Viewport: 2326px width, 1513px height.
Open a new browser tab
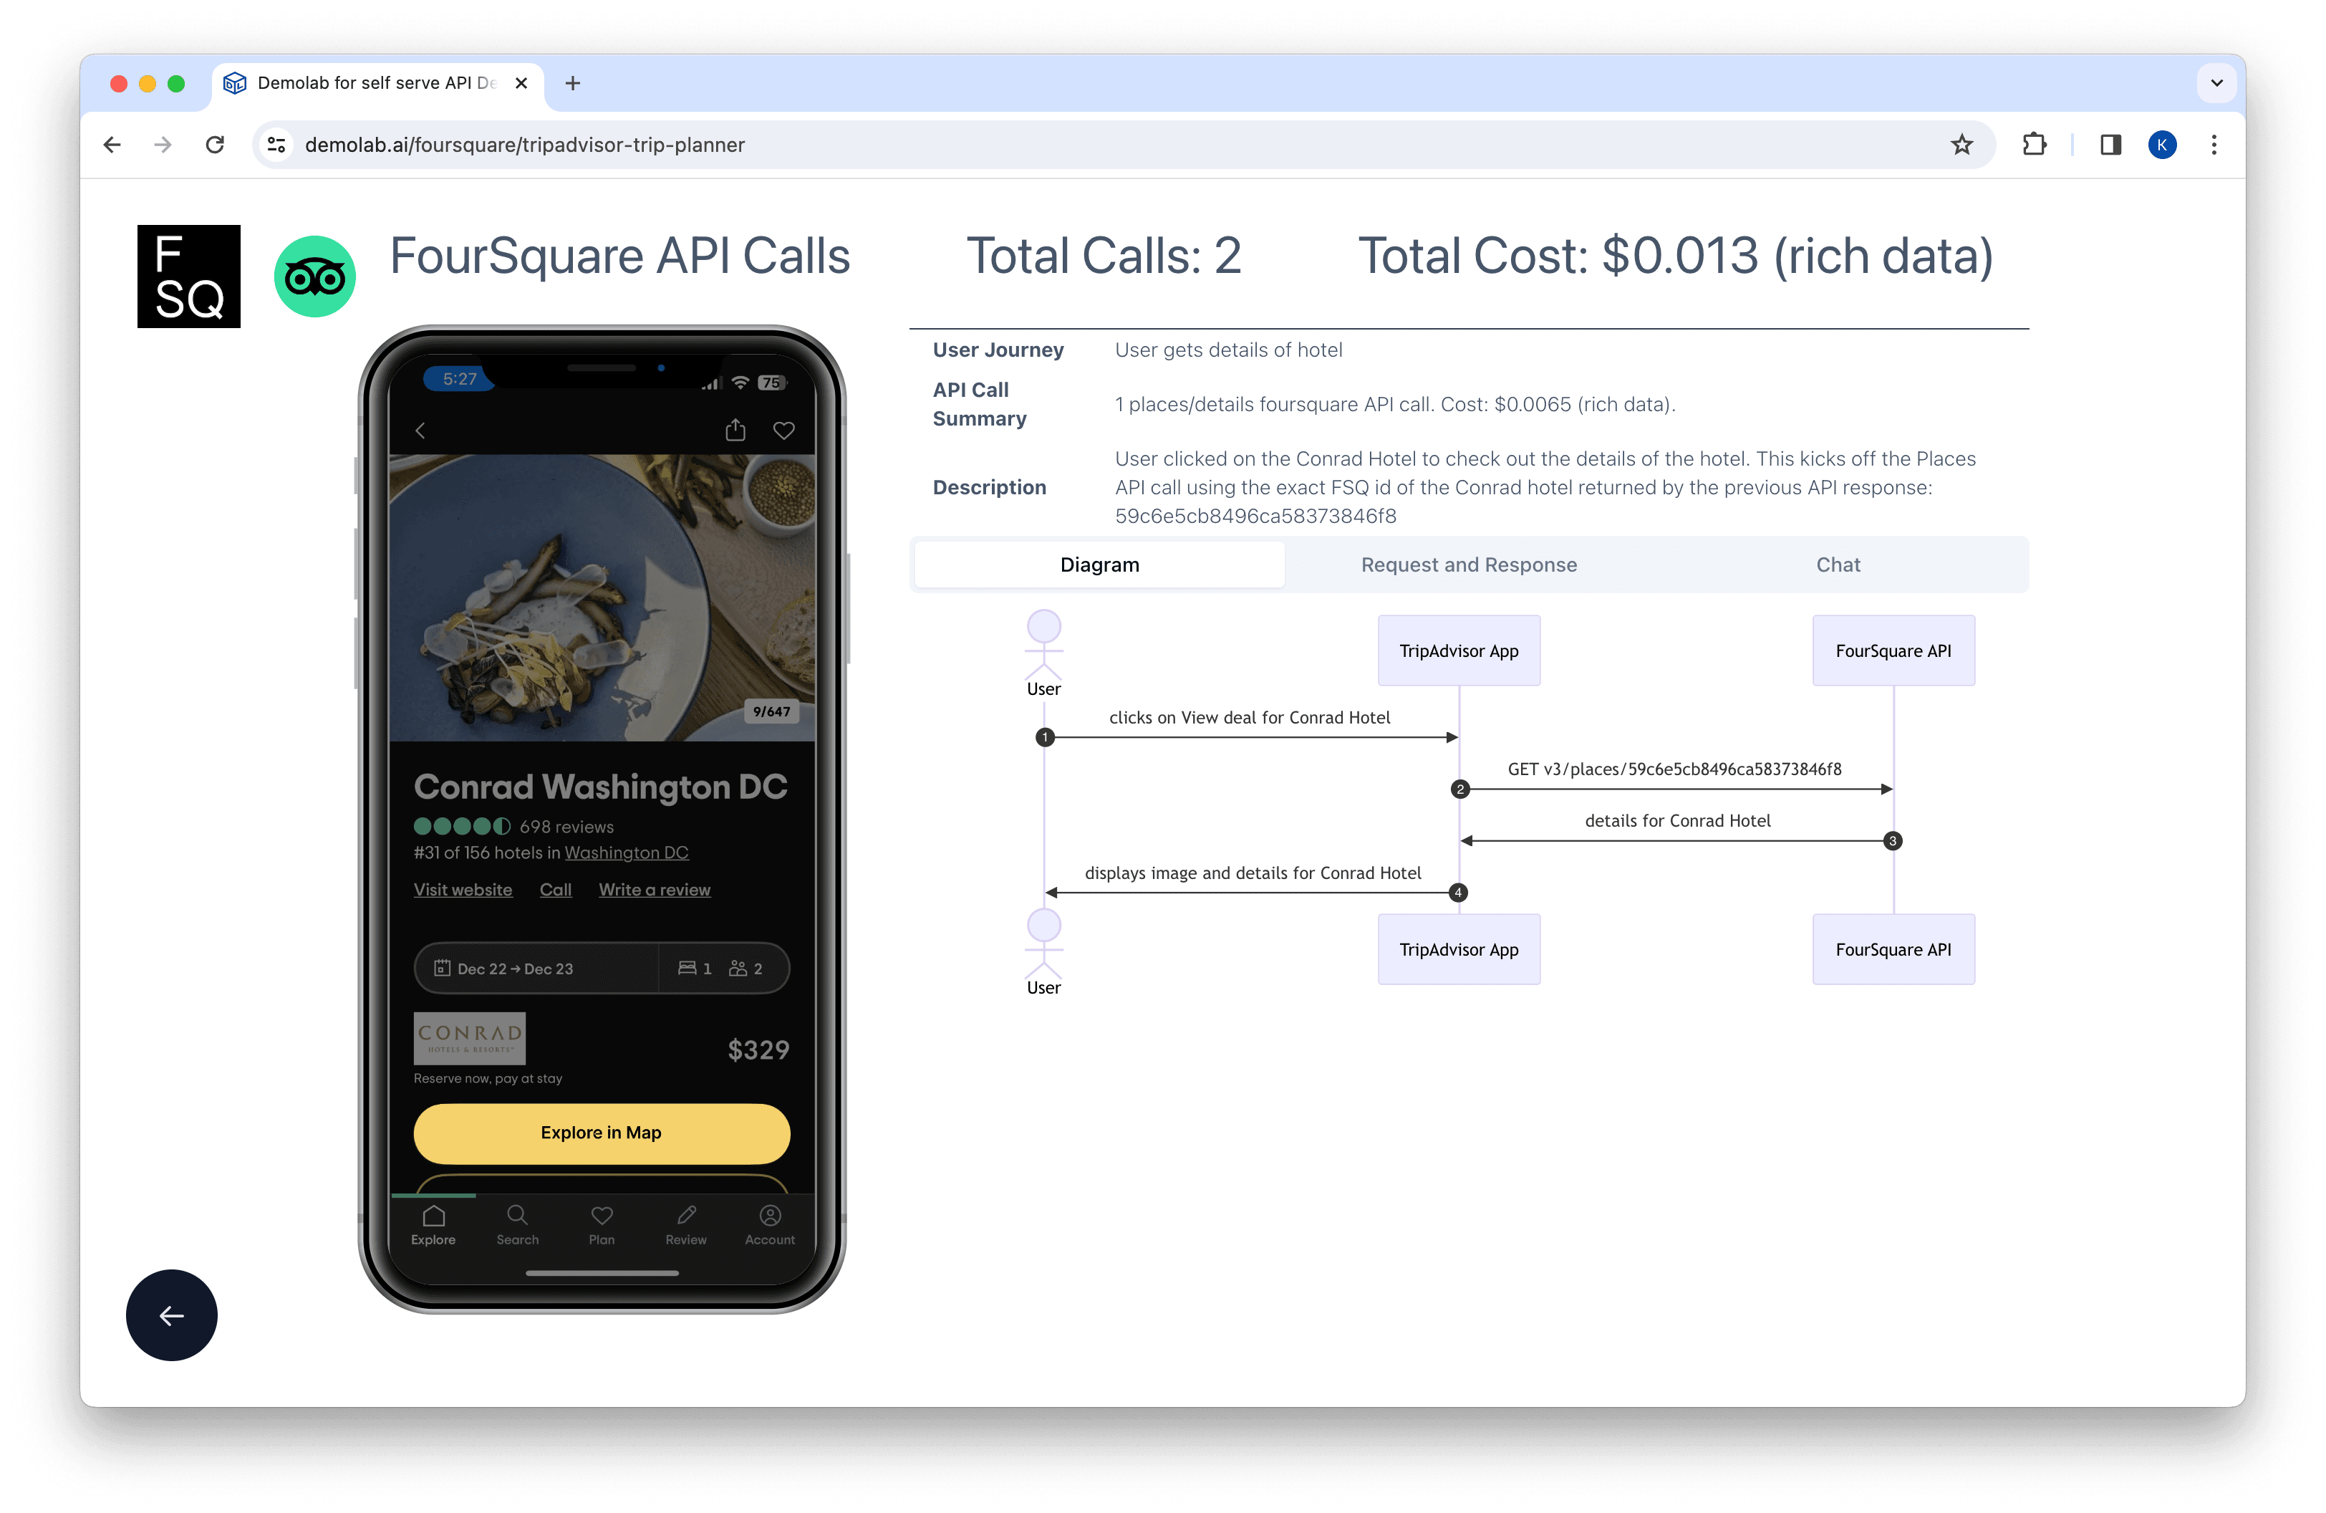pyautogui.click(x=573, y=83)
